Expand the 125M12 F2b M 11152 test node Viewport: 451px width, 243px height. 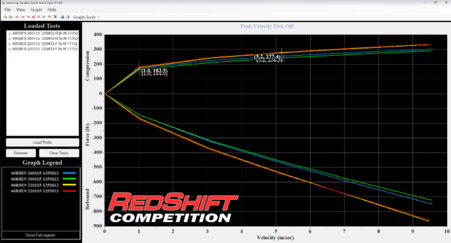point(9,49)
